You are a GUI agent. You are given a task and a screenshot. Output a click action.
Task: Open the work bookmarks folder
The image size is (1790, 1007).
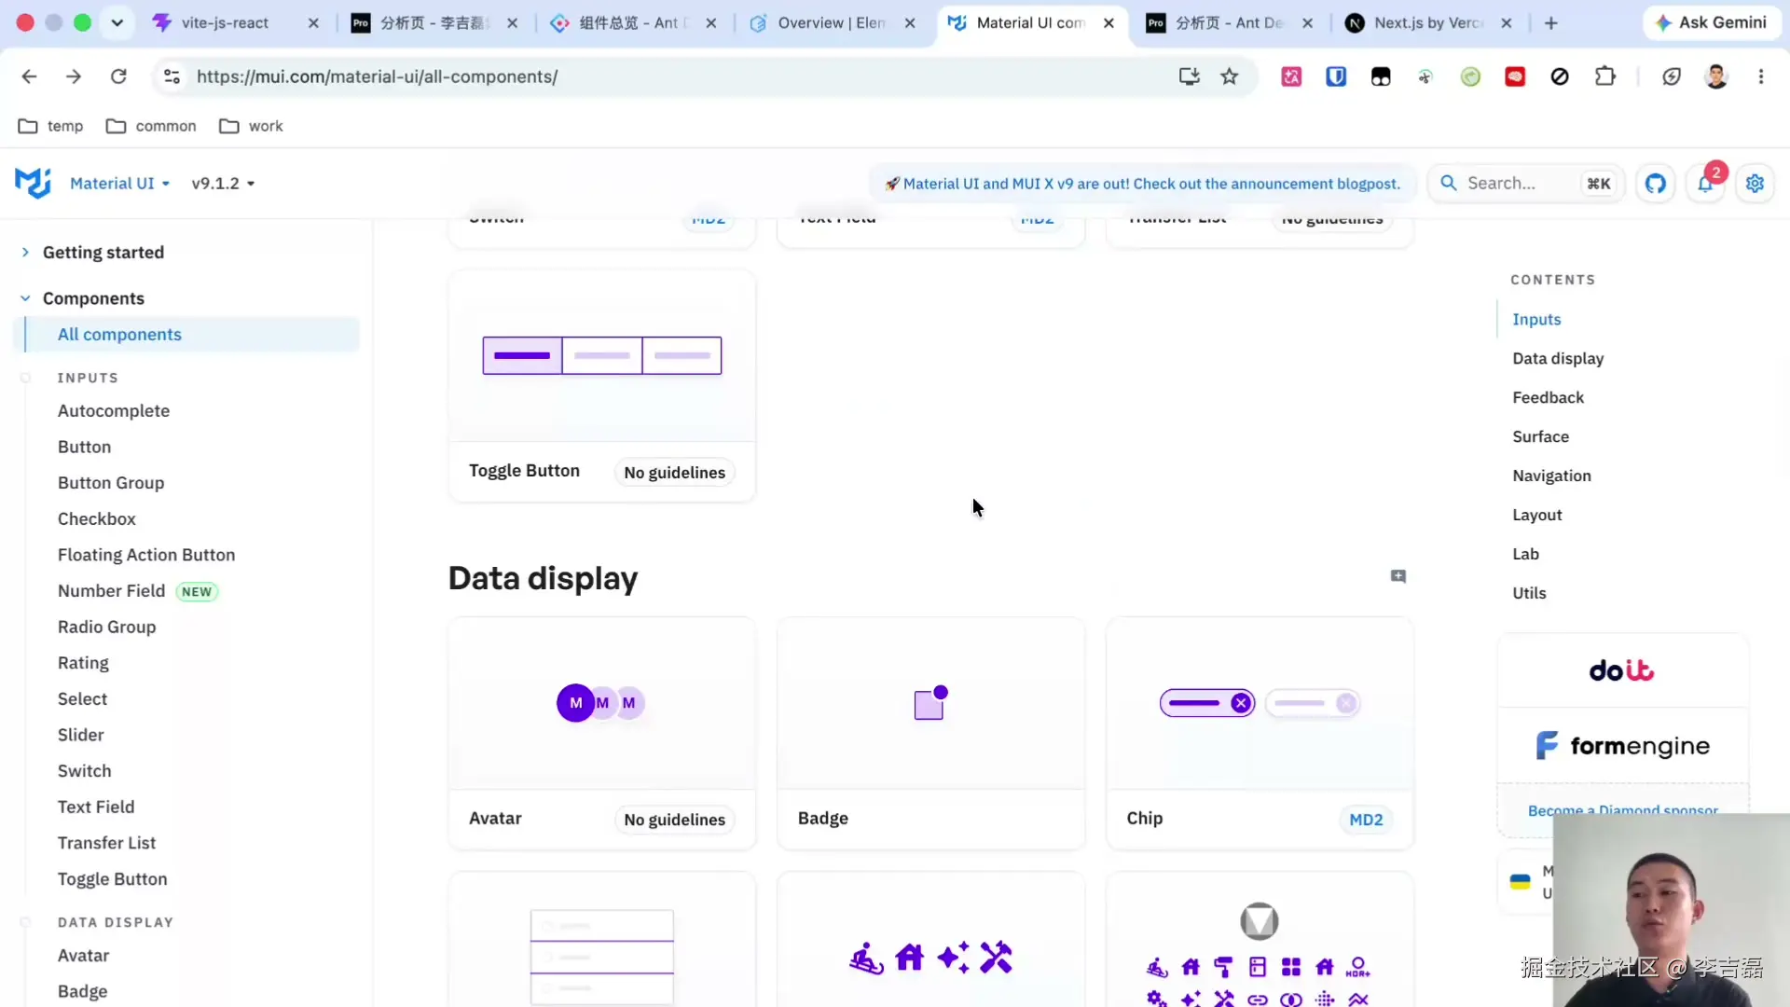pyautogui.click(x=251, y=126)
